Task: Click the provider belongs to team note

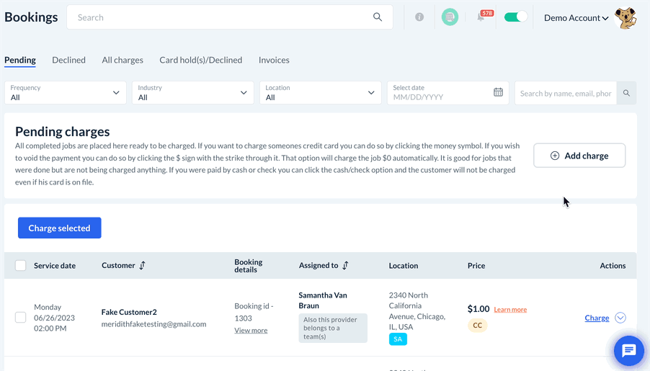Action: 333,328
